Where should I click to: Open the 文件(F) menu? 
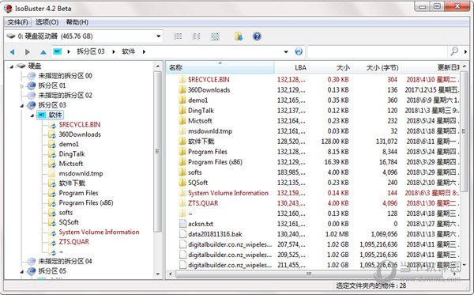click(17, 22)
